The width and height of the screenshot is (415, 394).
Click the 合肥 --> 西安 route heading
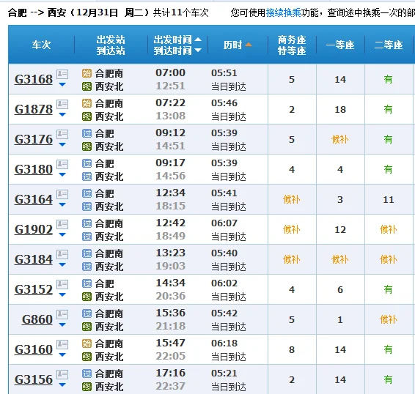coord(37,12)
